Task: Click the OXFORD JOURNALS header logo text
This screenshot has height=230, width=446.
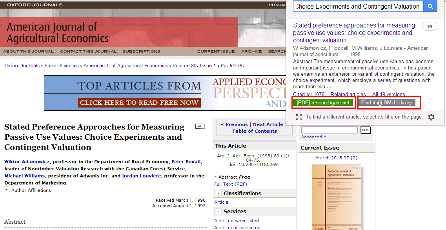Action: [x=35, y=5]
